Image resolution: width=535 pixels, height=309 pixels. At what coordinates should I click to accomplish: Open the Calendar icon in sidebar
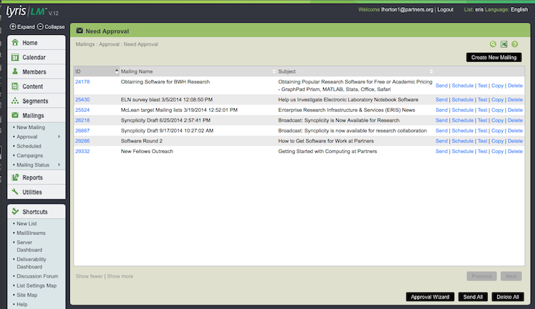coord(15,57)
